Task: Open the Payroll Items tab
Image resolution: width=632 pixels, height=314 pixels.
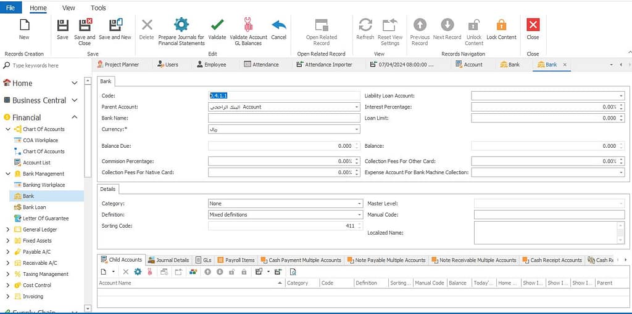Action: pos(236,260)
